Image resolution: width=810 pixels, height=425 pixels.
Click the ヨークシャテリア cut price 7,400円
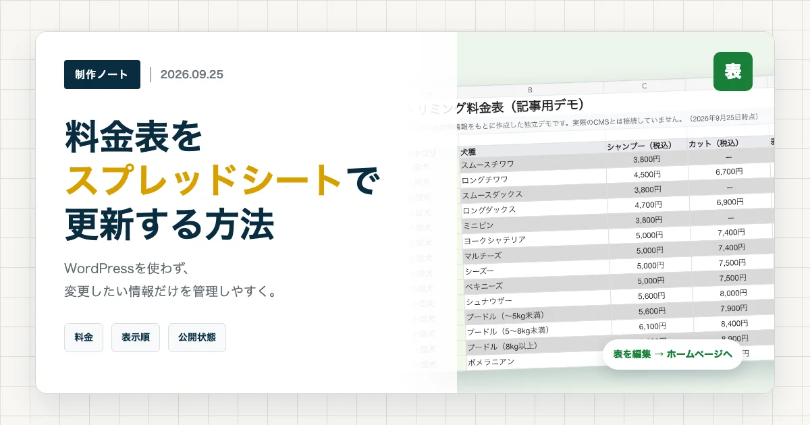tap(732, 231)
